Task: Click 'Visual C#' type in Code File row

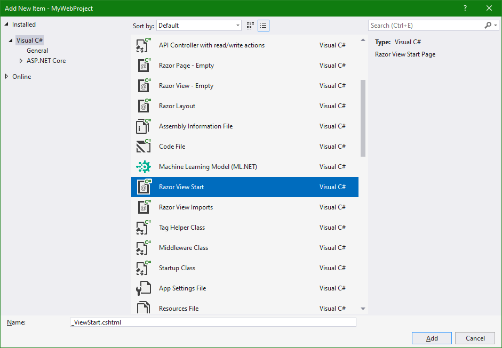Action: pos(333,147)
